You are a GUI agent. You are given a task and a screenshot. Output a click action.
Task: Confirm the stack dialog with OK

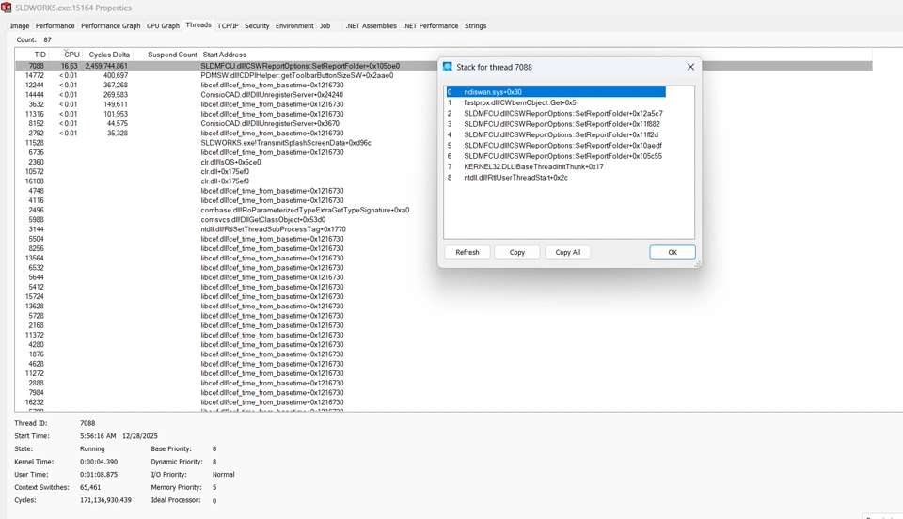pos(672,252)
